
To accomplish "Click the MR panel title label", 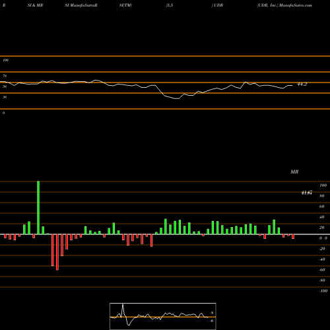I will pyautogui.click(x=294, y=172).
